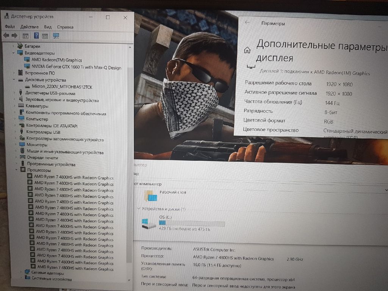This screenshot has width=388, height=291.
Task: Click the Клавиатуры keyboard icon
Action: click(x=21, y=106)
